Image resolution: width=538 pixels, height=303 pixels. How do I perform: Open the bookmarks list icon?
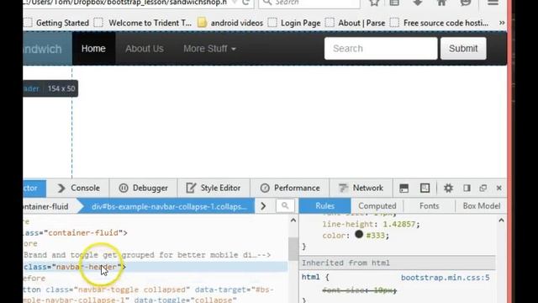pos(394,3)
